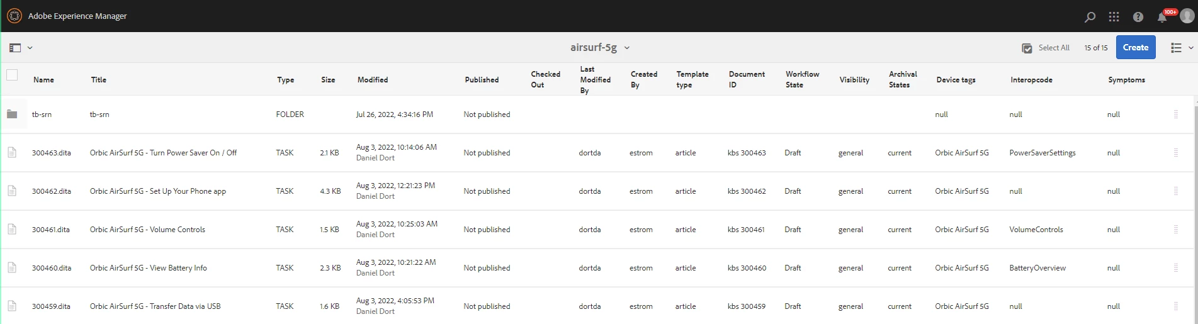1198x324 pixels.
Task: Click the reorder handle on 300460.dita row
Action: click(1175, 268)
